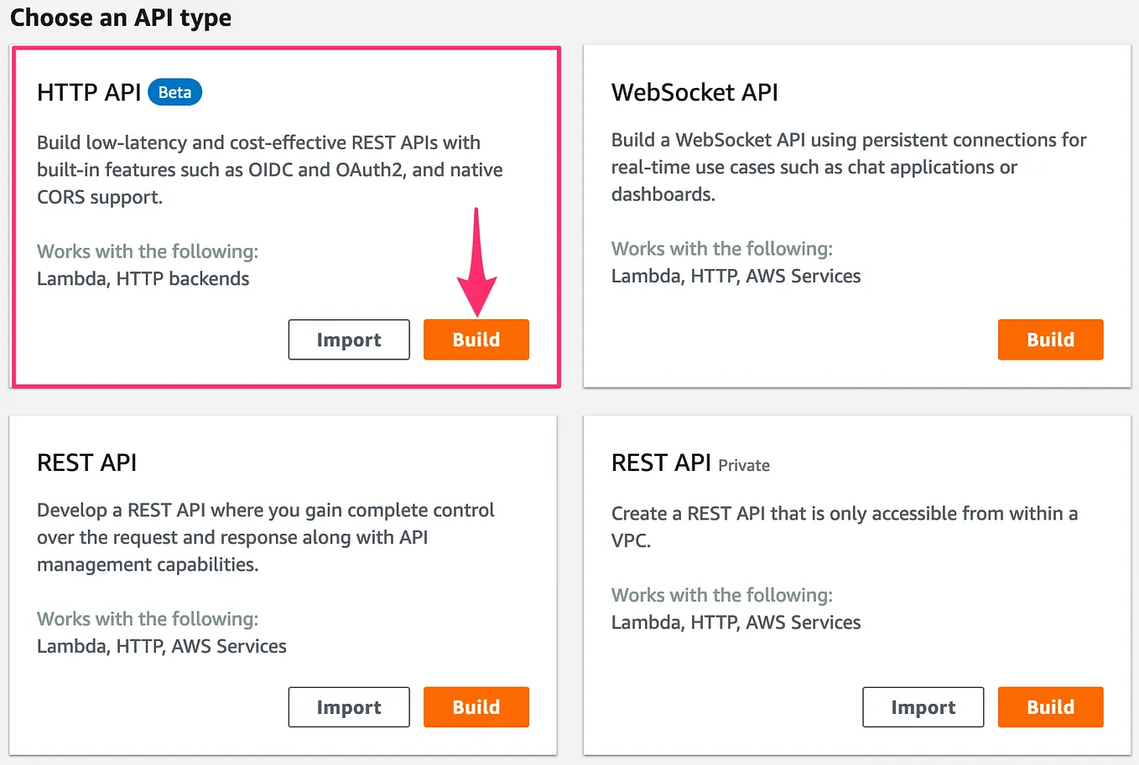Click the Lambda, HTTP backends text on HTTP API
Screen dimensions: 1139x765
coord(143,278)
